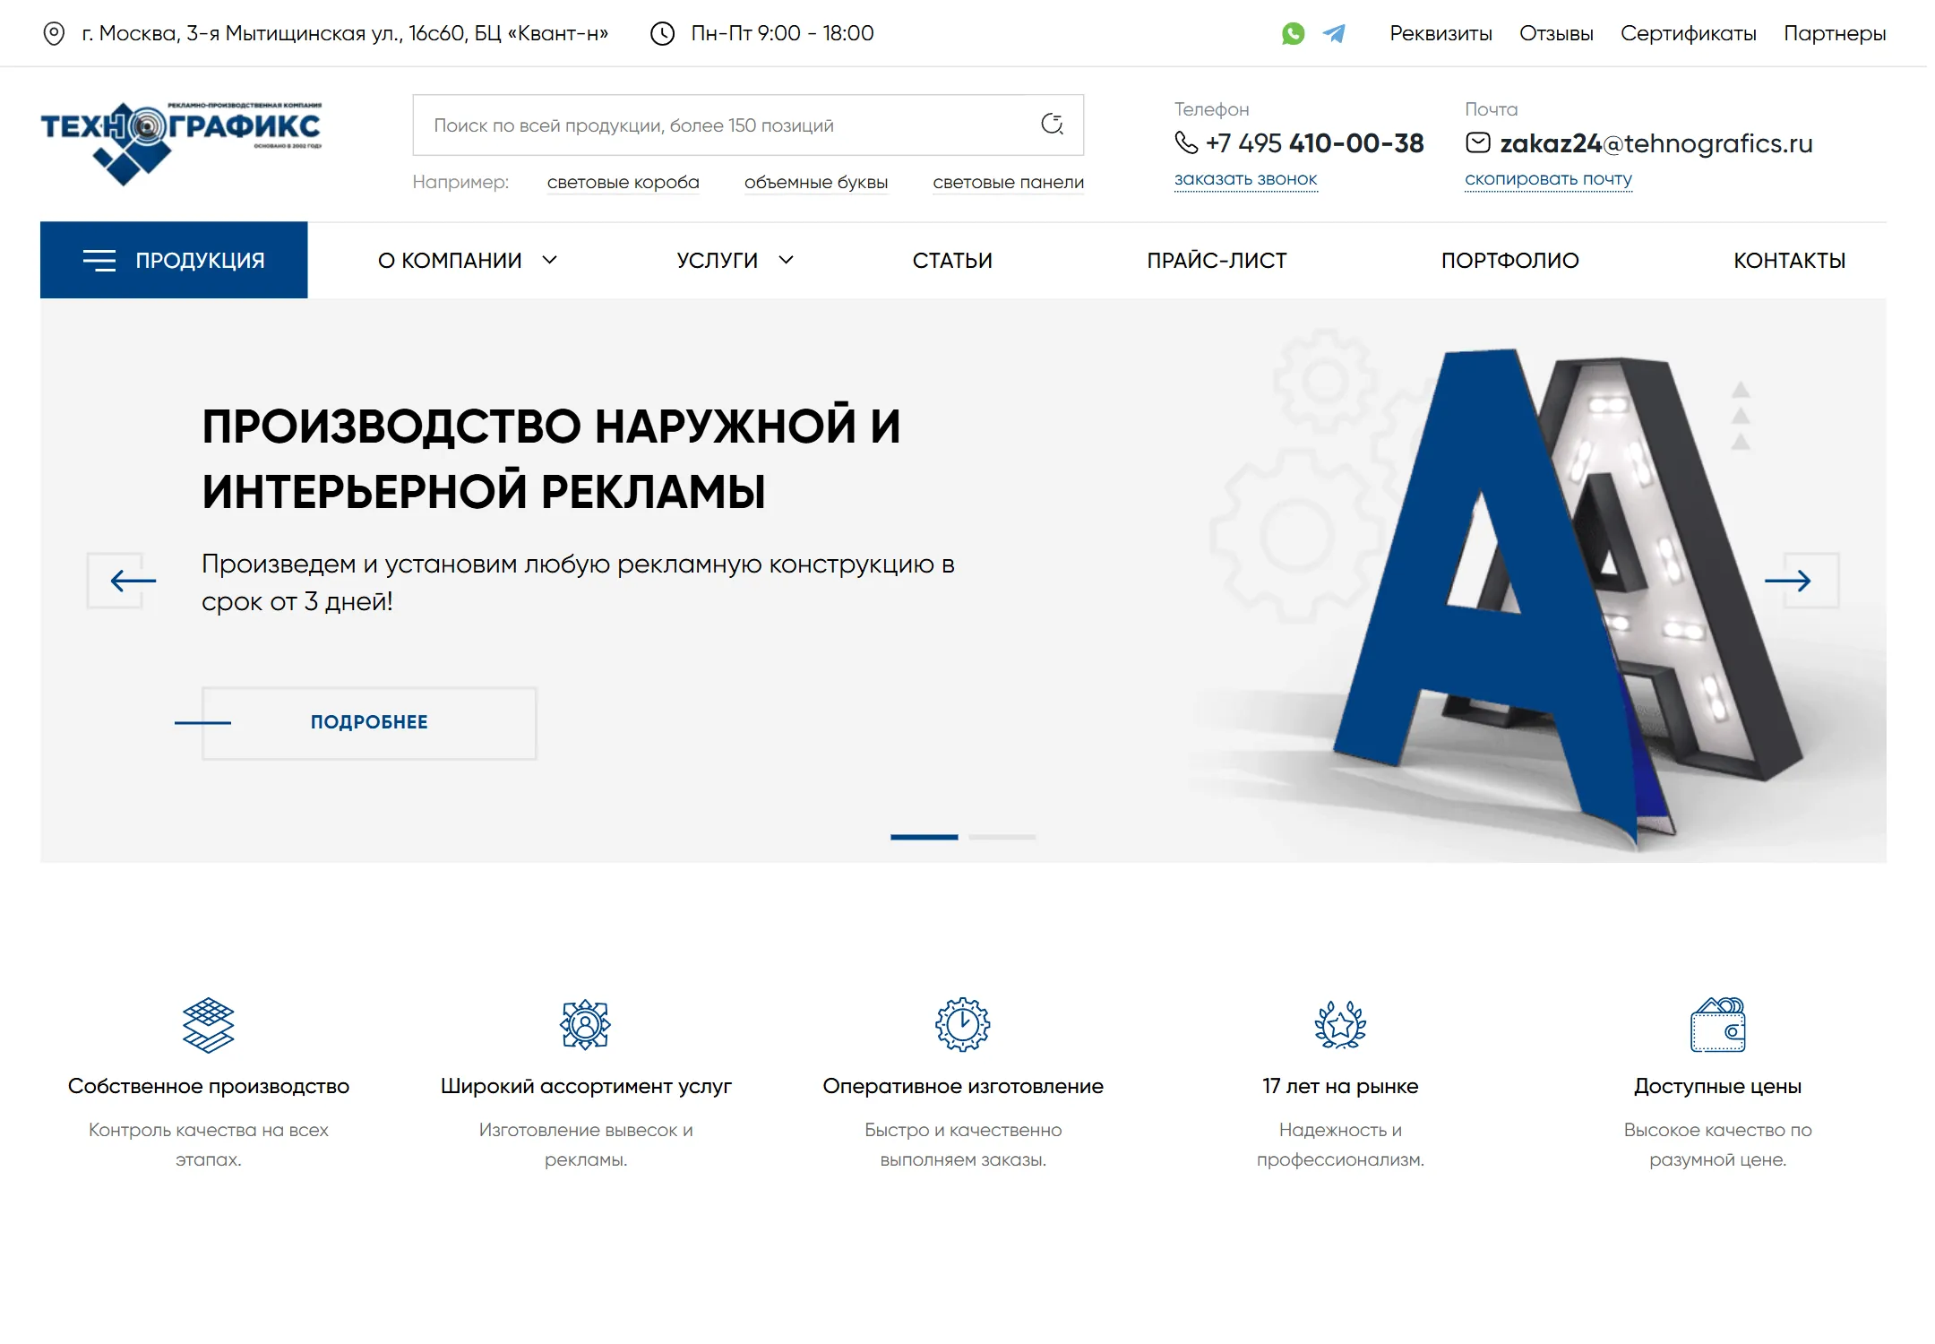Click the световые короба search suggestion
The height and width of the screenshot is (1344, 1935).
623,183
